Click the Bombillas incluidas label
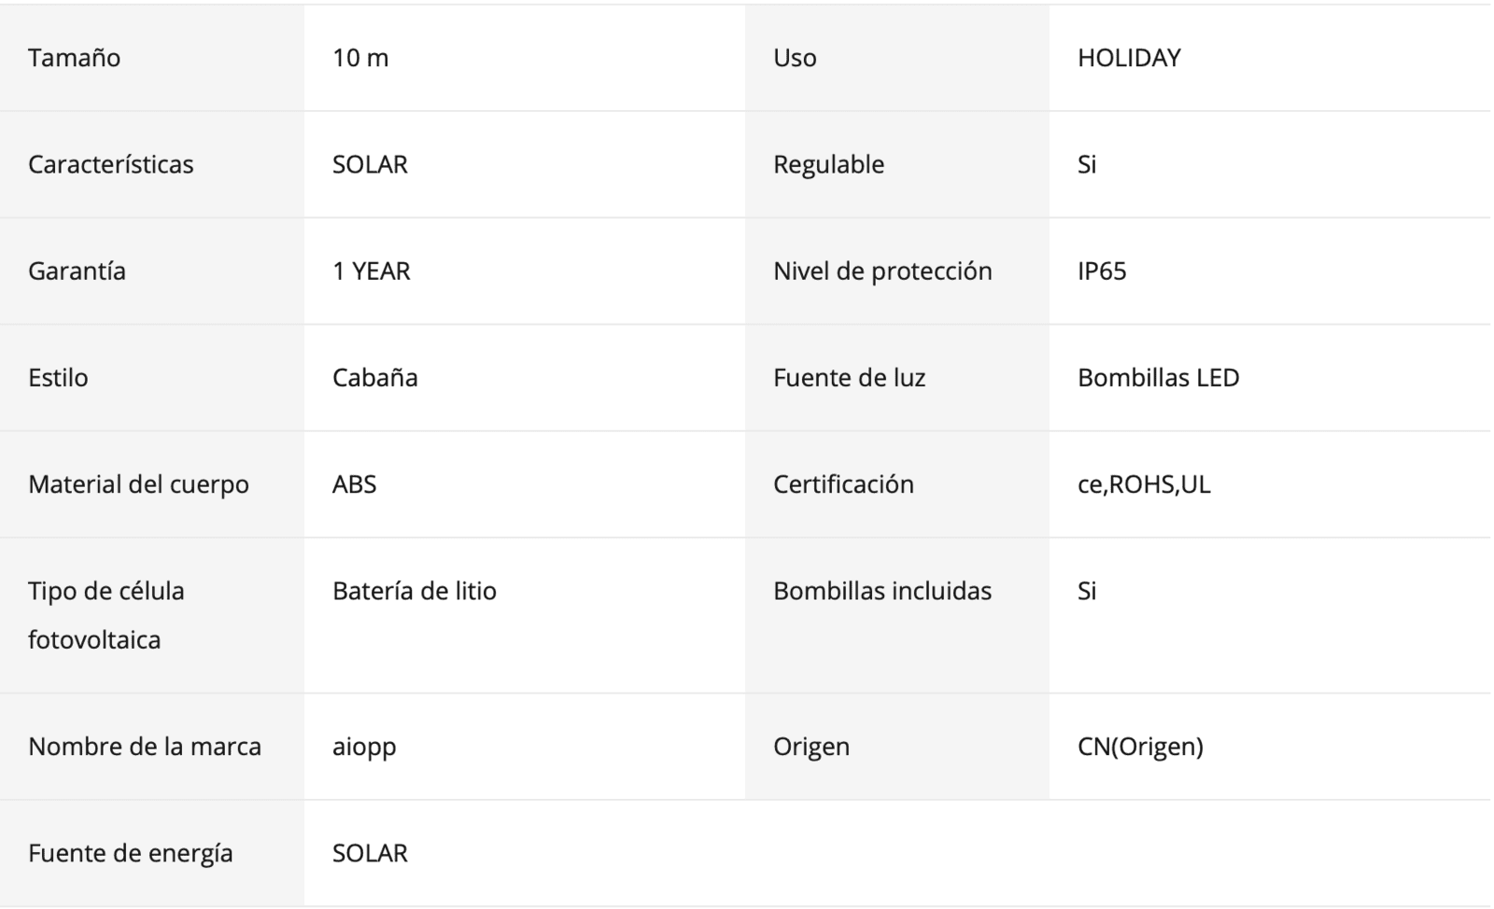The height and width of the screenshot is (909, 1494). point(882,591)
